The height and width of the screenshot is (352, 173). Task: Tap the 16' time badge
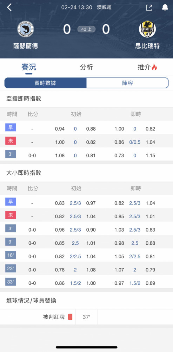11,255
